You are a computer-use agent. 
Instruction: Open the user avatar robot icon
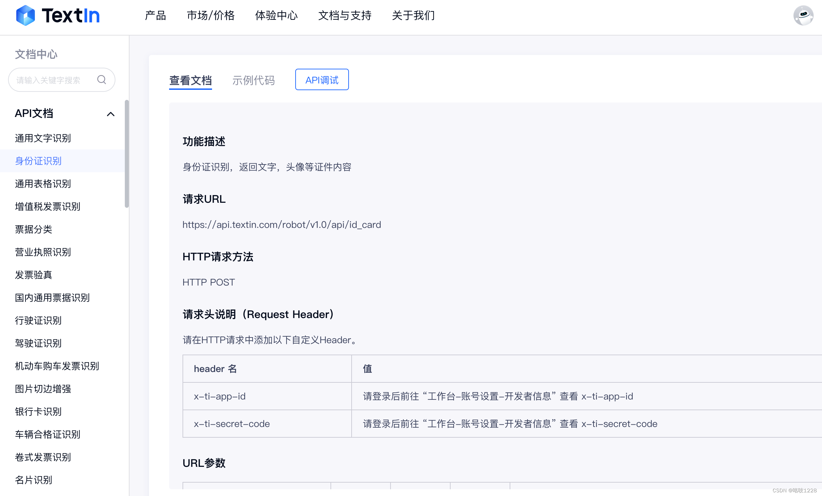tap(803, 15)
